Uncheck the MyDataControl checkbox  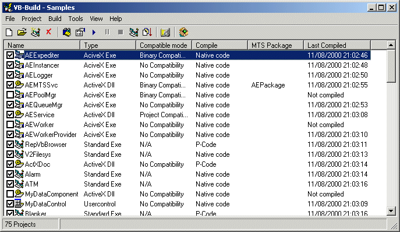[10, 204]
